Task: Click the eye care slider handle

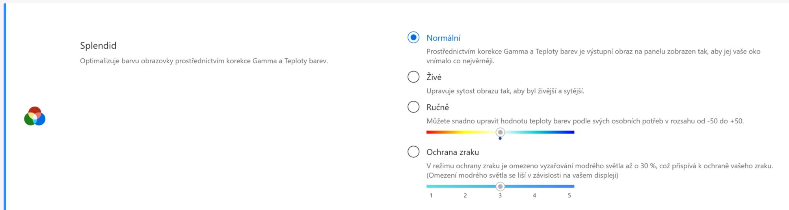Action: pos(500,186)
